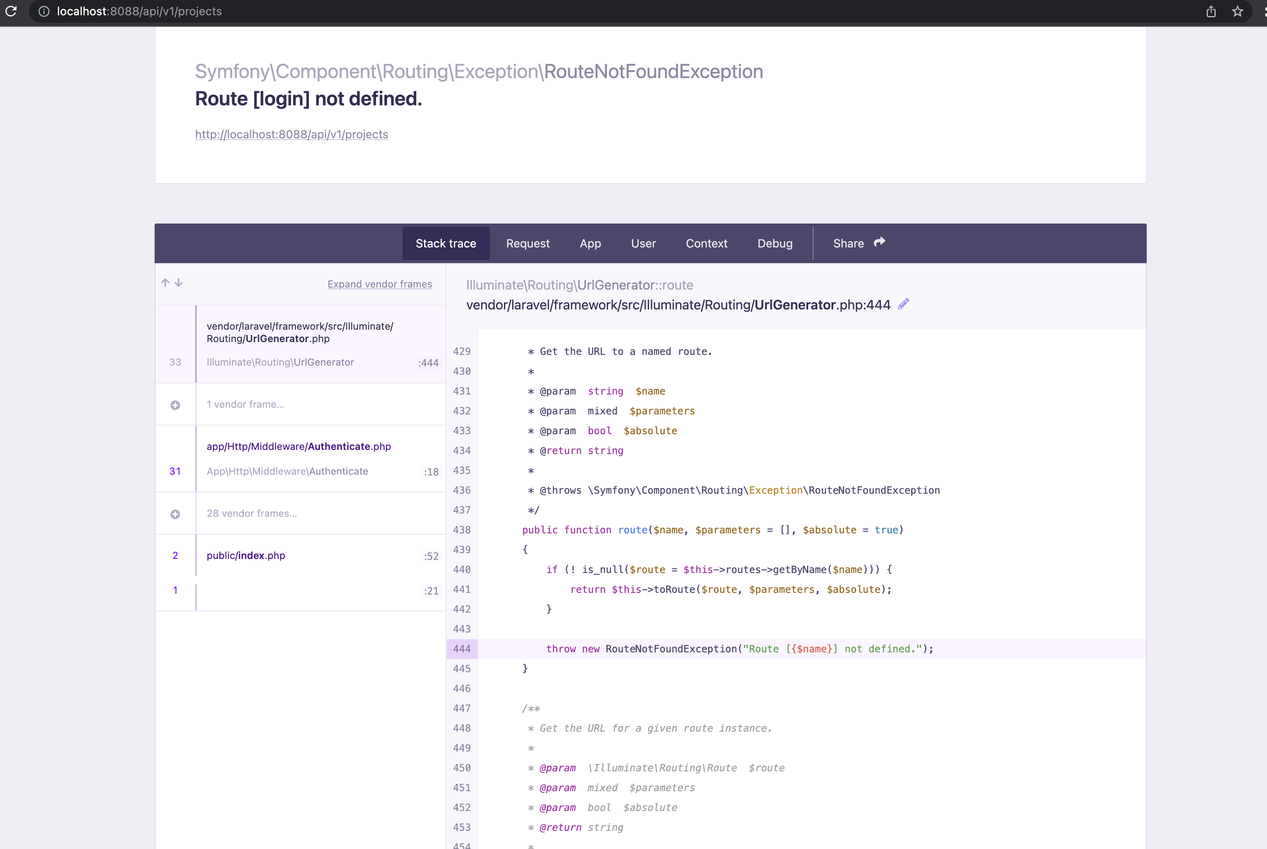Select the public/index.php frame
Viewport: 1267px width, 849px height.
pos(246,555)
